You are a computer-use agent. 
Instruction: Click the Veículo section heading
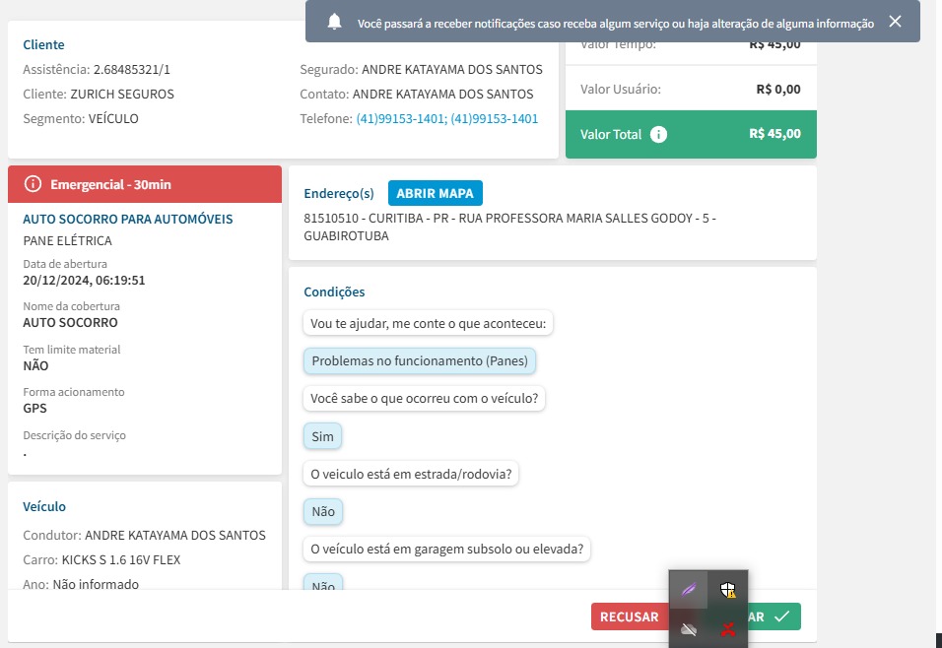44,506
